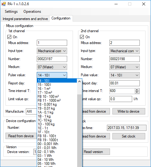Click the Manufacture field
Screen dimensions: 151x167
coord(31,111)
